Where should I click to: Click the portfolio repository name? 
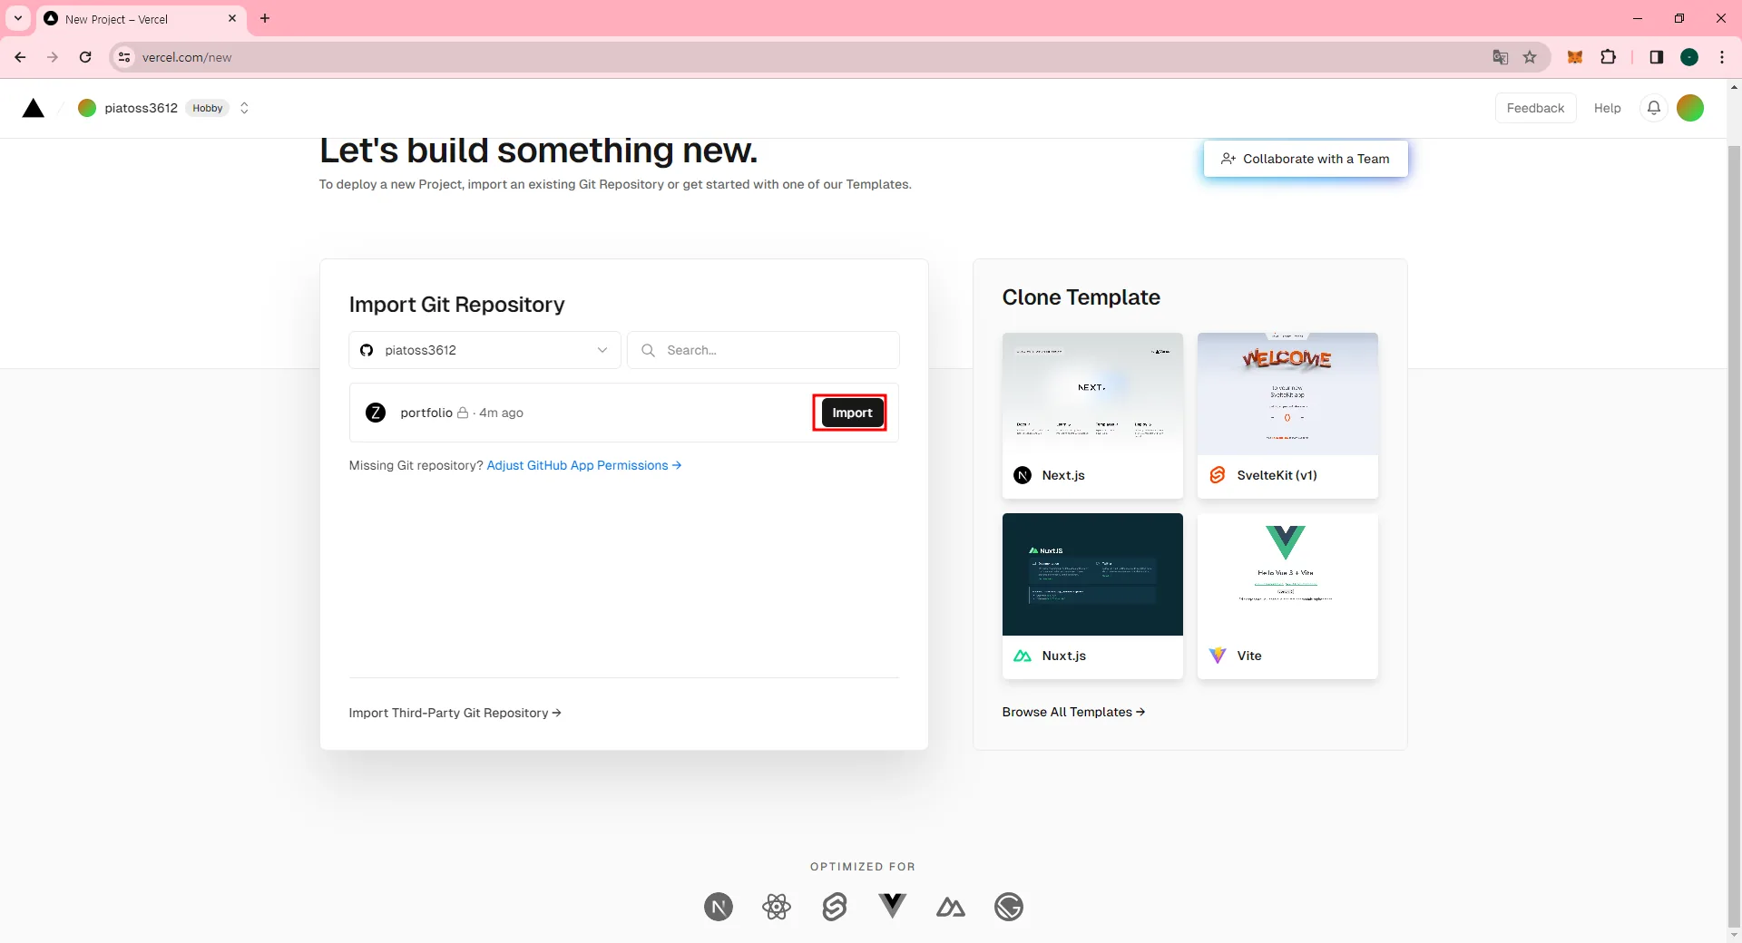[x=426, y=413]
